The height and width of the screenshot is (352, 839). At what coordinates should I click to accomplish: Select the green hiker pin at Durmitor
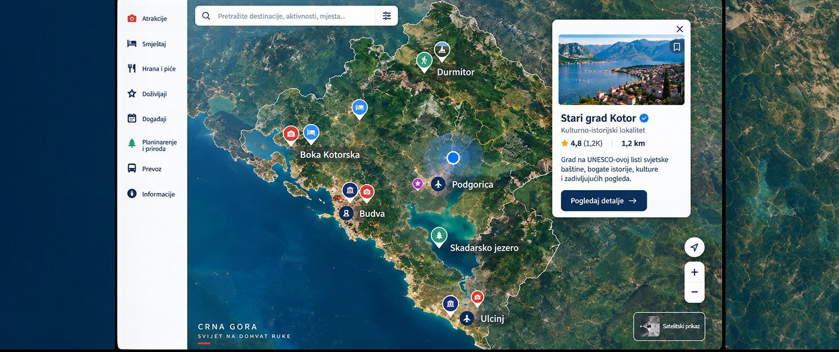click(424, 61)
